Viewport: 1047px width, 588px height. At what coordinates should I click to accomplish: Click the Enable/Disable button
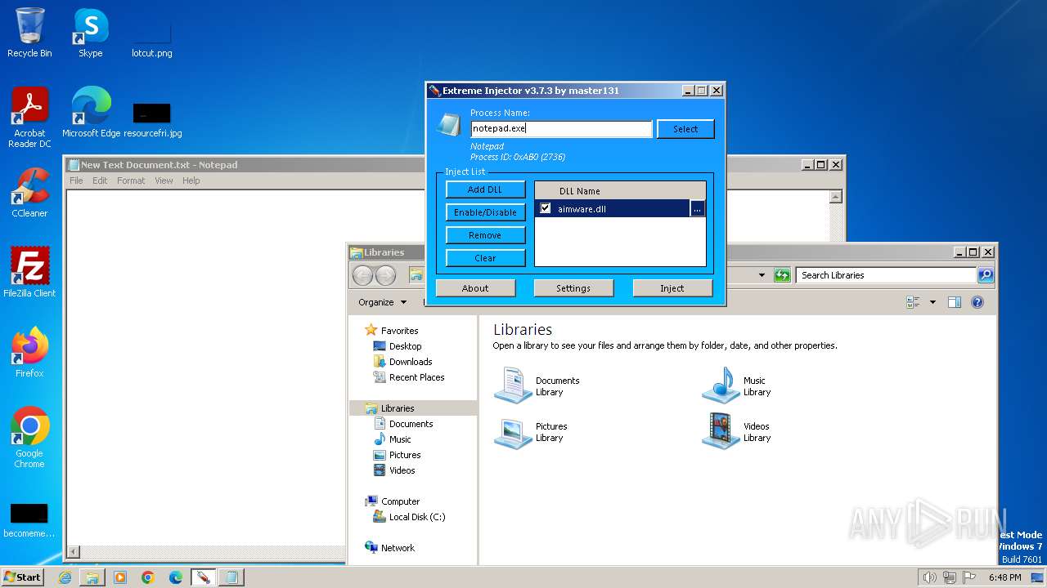(485, 212)
